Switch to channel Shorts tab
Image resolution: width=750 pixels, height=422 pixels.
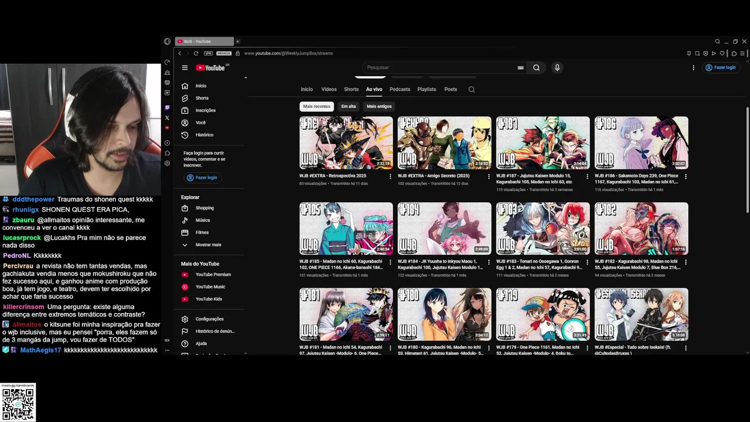click(351, 90)
